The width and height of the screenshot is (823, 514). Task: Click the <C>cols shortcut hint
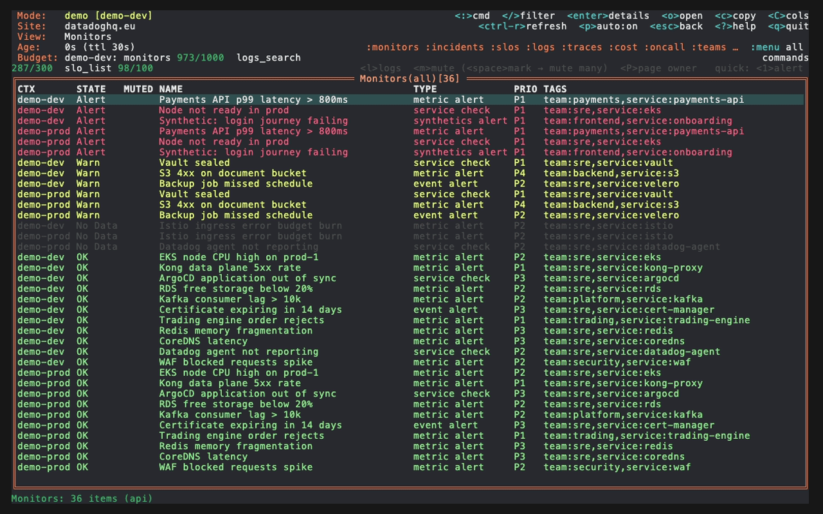pyautogui.click(x=788, y=15)
